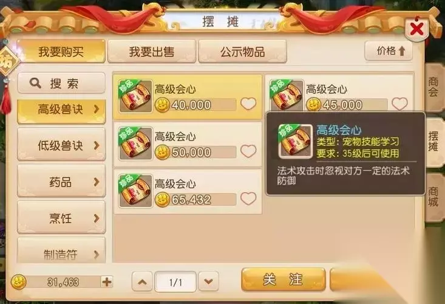
Task: Switch to the 公示物品 tab
Action: [242, 52]
